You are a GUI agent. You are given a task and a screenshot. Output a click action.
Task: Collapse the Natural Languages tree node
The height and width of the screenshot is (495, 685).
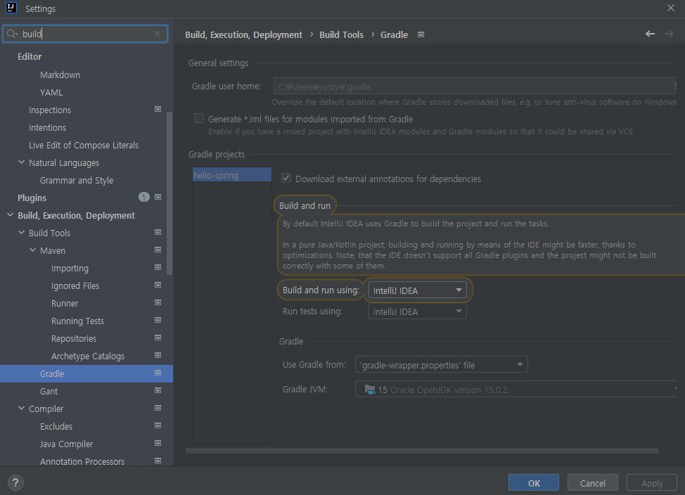[21, 162]
